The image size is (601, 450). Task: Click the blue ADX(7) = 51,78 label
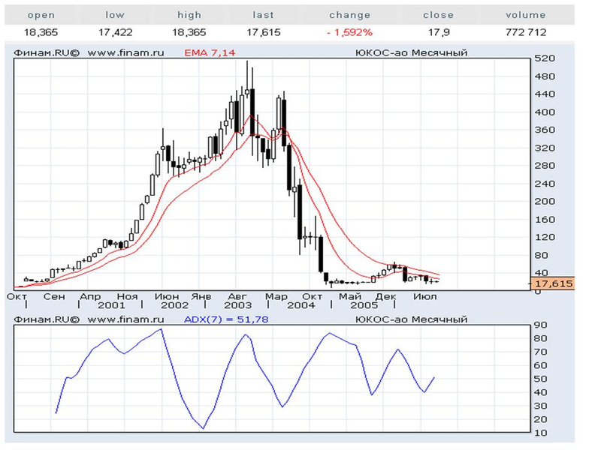pos(226,319)
